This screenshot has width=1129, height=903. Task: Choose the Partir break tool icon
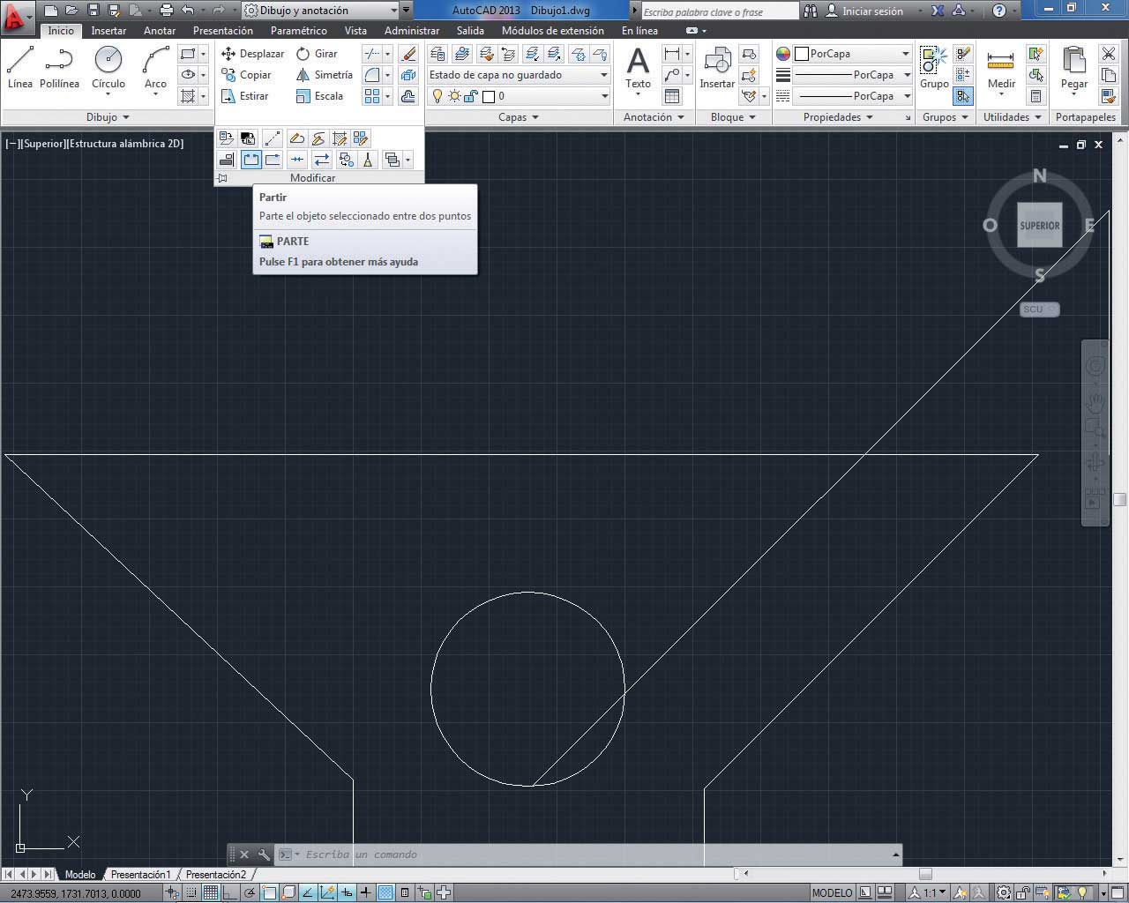[251, 160]
